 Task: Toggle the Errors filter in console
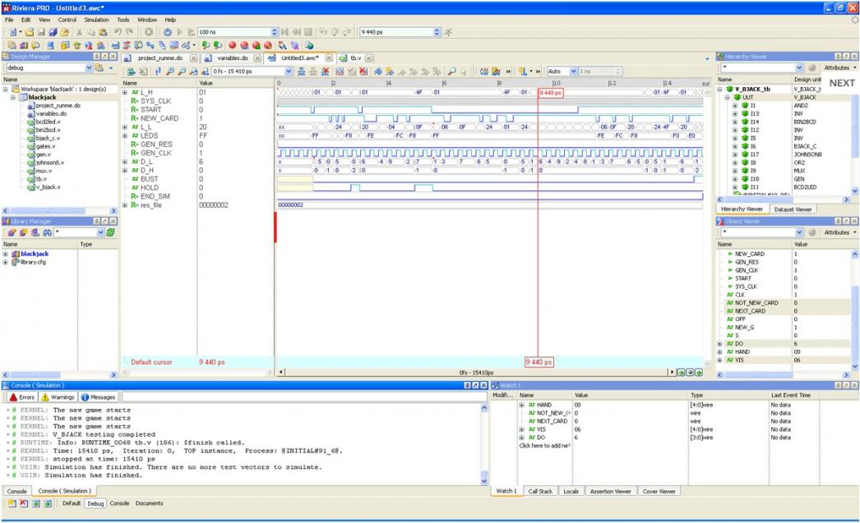[x=22, y=397]
